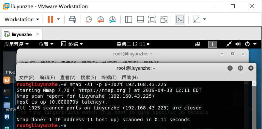Open 终端(T) menu in front terminal
This screenshot has height=129, width=262.
click(x=109, y=78)
